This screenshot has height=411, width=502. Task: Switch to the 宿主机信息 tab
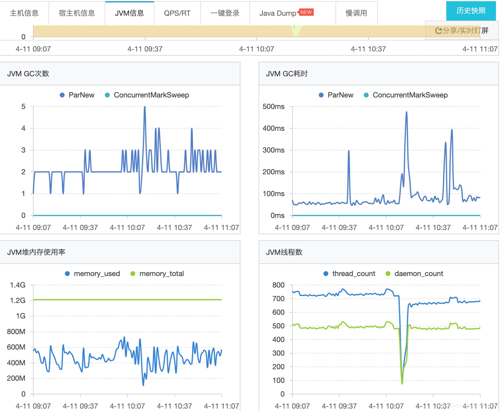[77, 13]
